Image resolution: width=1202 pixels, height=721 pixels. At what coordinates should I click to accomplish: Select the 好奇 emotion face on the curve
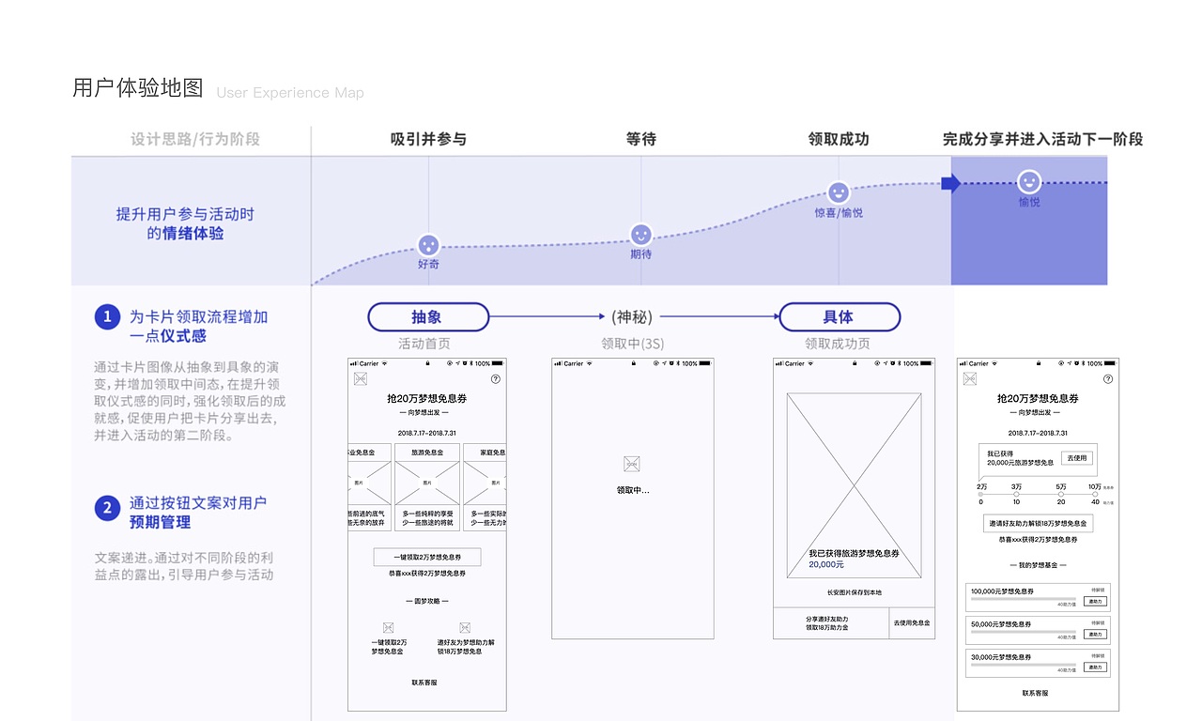(x=429, y=244)
